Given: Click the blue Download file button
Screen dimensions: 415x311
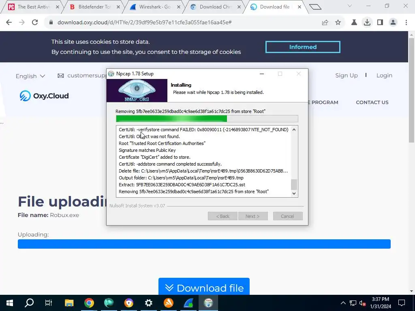Looking at the screenshot, I should (204, 287).
